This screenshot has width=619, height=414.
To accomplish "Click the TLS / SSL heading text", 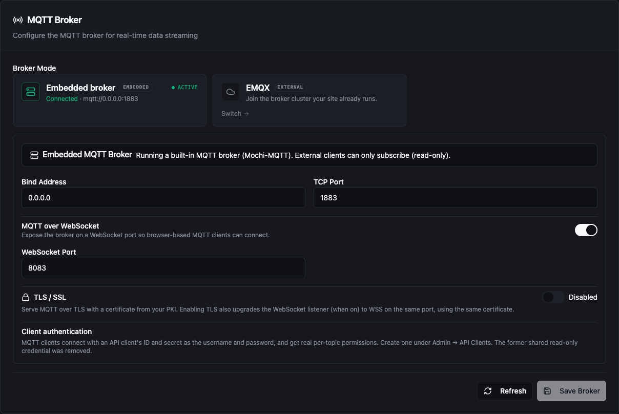I will pyautogui.click(x=50, y=297).
